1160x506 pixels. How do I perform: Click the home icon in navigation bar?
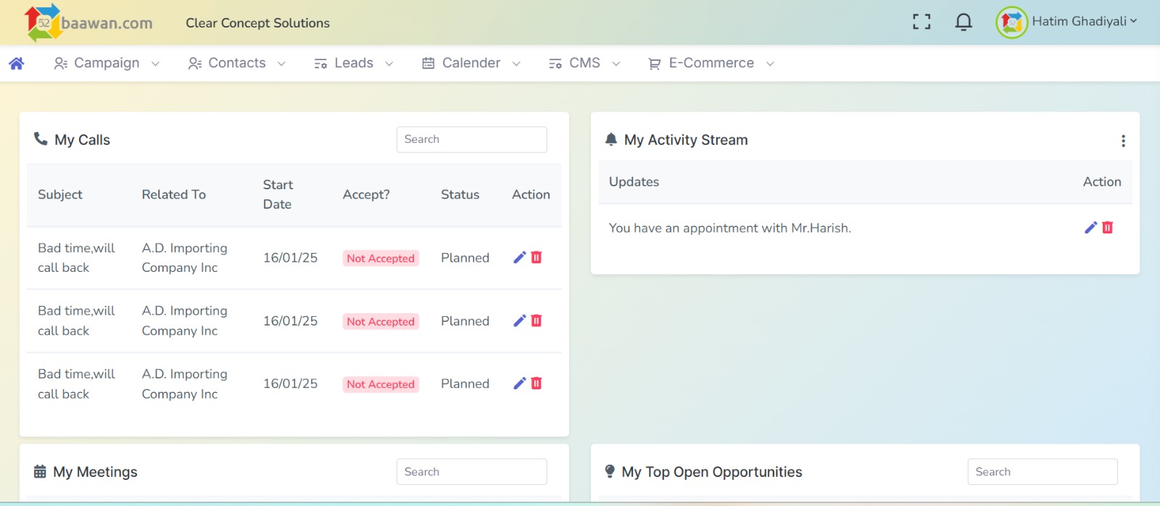tap(17, 64)
